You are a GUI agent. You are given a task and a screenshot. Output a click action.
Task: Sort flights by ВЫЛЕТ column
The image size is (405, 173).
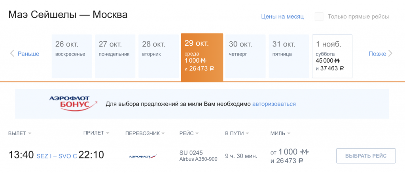tap(19, 133)
